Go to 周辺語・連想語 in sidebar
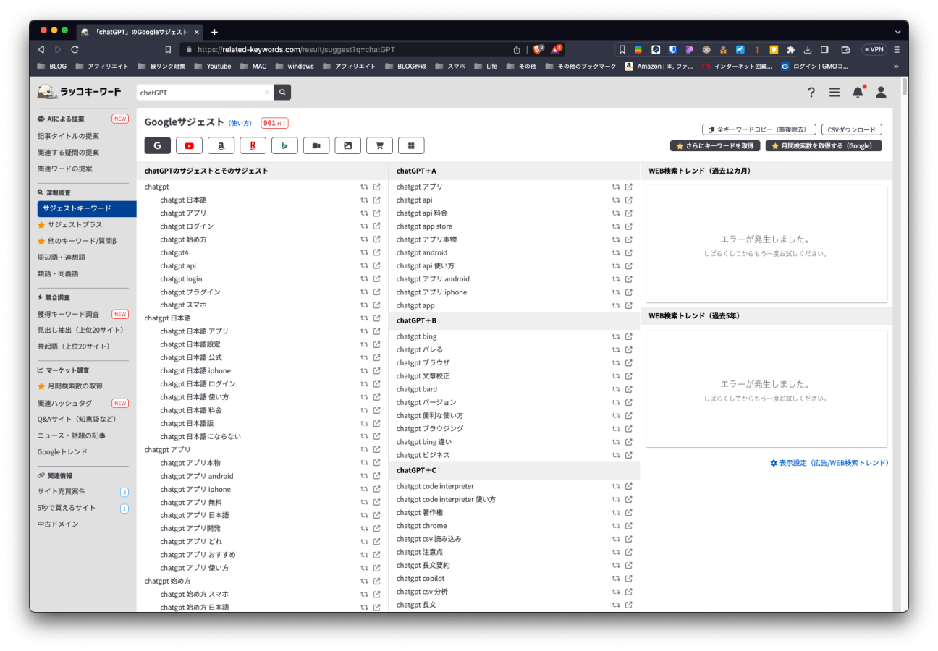Viewport: 938px width, 651px height. pyautogui.click(x=62, y=258)
